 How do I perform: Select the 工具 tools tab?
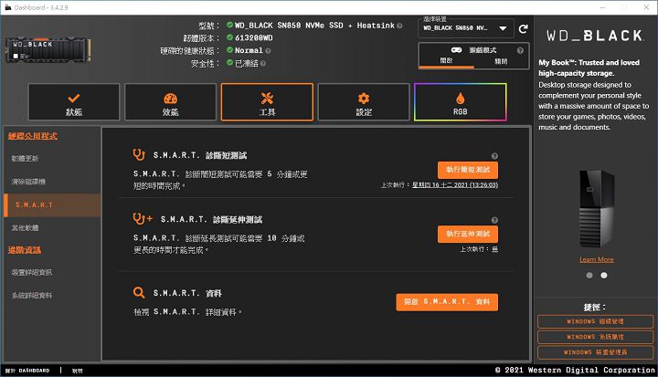point(267,102)
